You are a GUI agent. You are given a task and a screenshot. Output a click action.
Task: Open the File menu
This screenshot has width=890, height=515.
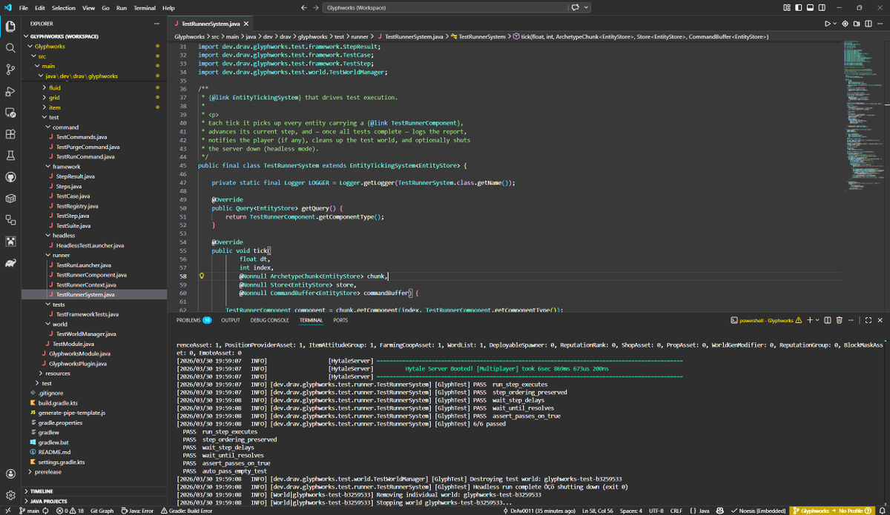(x=23, y=7)
